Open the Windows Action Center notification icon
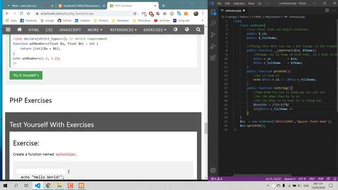The width and height of the screenshot is (338, 190). [331, 185]
